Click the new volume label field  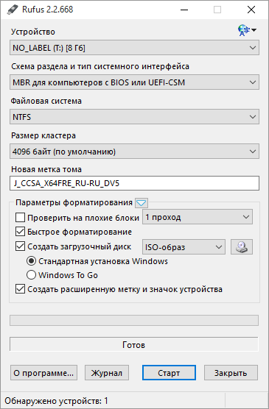pyautogui.click(x=134, y=183)
